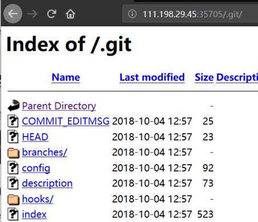This screenshot has width=258, height=222.
Task: Click the browser forward arrow
Action: (x=32, y=14)
